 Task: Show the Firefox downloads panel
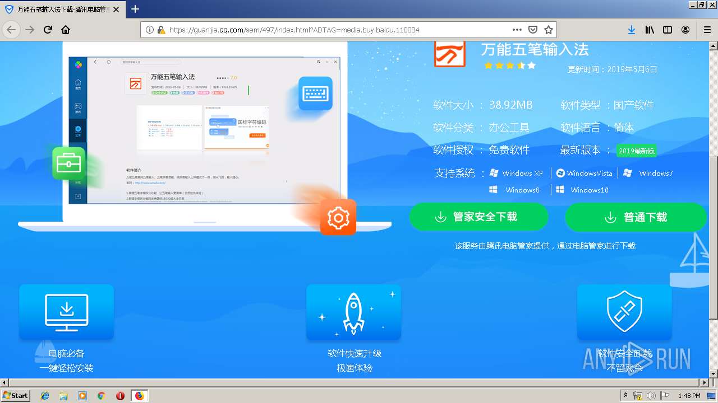[x=632, y=30]
